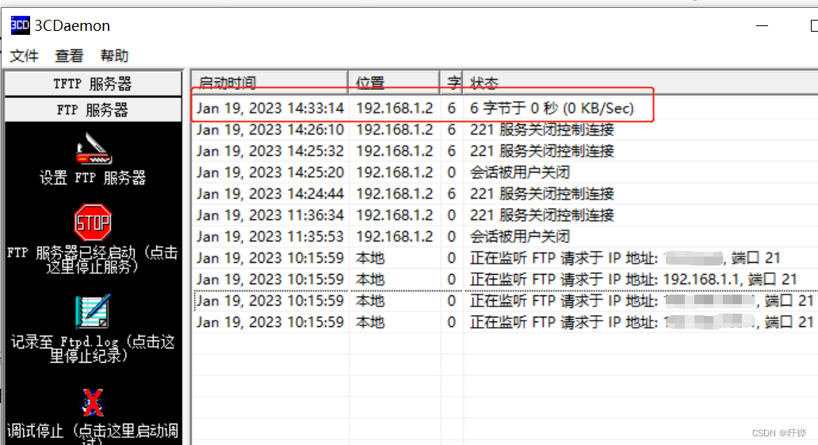818x445 pixels.
Task: Select the log row at 14:25:20
Action: tap(505, 173)
